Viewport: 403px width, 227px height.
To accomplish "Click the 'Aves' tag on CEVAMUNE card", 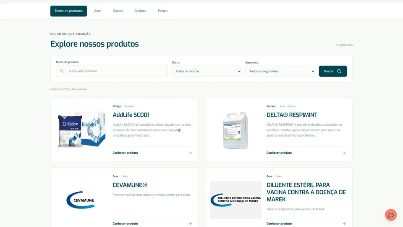I will pos(125,176).
